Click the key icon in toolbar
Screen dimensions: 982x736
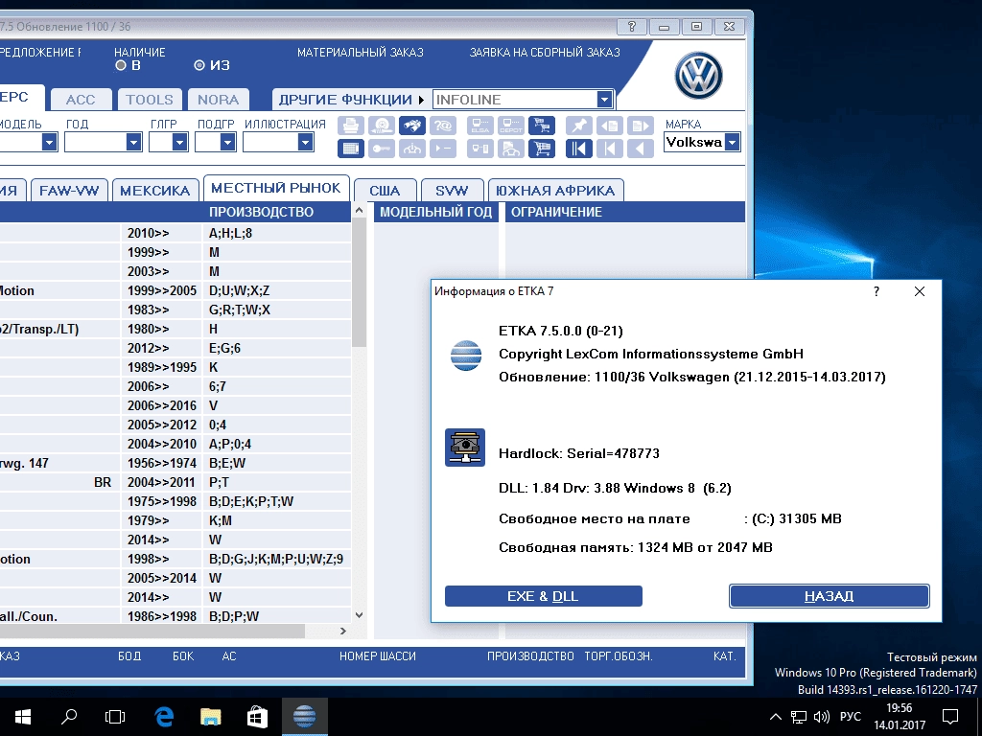click(382, 149)
